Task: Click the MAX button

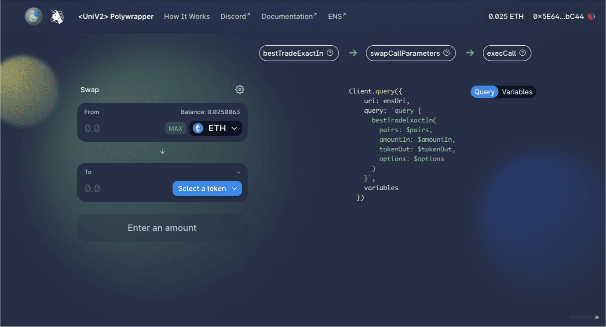Action: (x=175, y=129)
